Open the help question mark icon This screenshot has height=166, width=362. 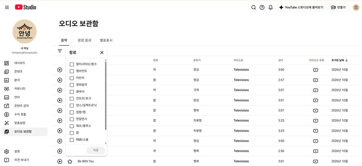pyautogui.click(x=262, y=7)
